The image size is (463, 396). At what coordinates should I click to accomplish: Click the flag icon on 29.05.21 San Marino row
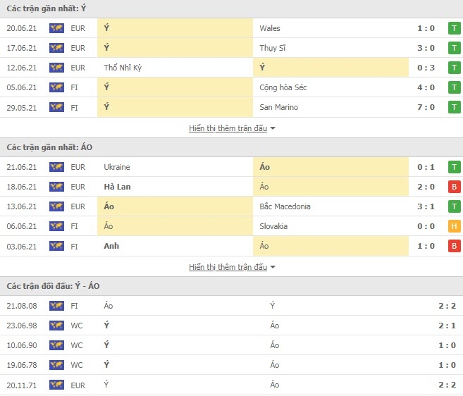pos(56,108)
